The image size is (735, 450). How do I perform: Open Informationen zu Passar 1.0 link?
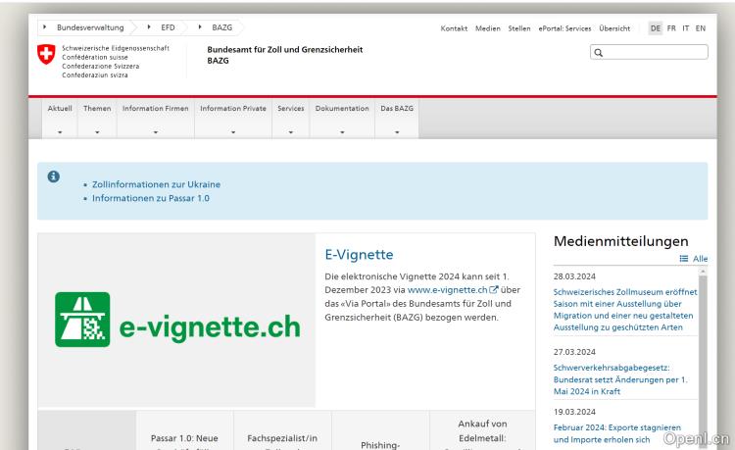150,198
